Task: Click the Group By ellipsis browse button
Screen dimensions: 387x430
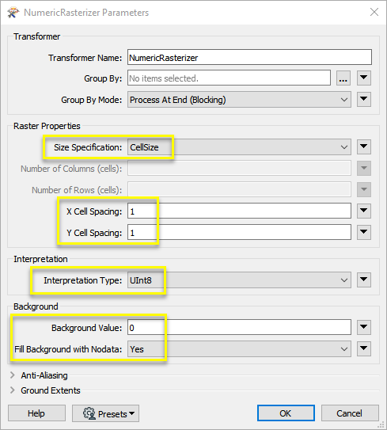Action: point(343,78)
